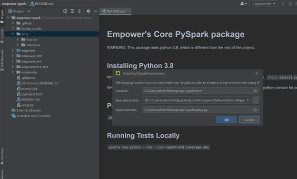Browse for the Dependencies file folder icon

(255, 109)
